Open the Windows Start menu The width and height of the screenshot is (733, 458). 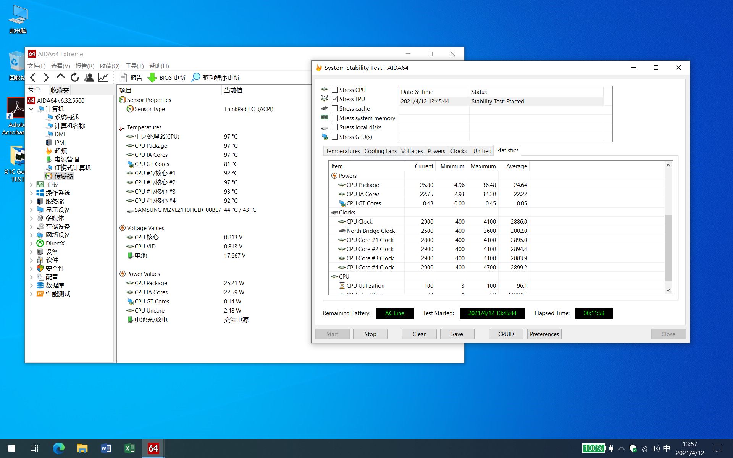[x=11, y=448]
